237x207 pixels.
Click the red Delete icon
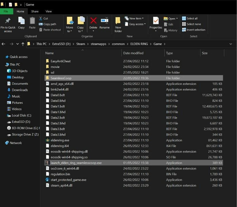[x=93, y=21]
